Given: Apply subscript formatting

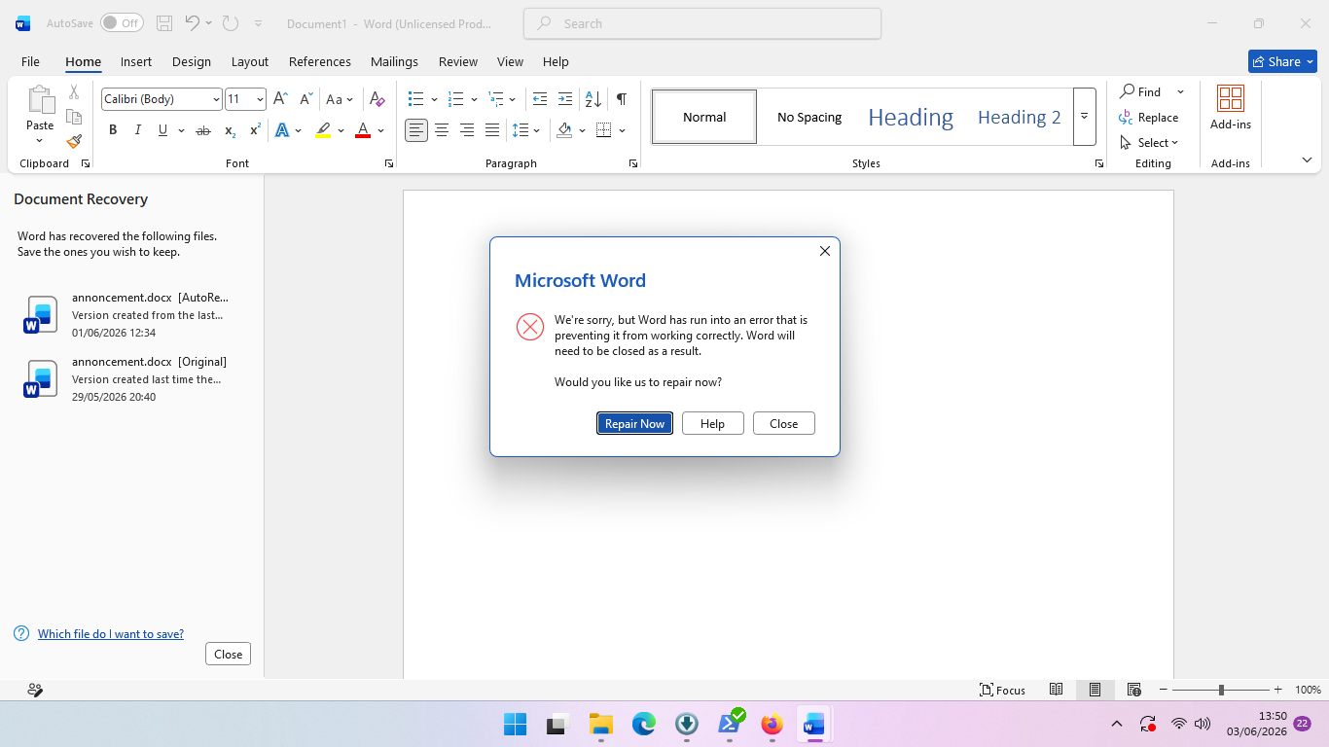Looking at the screenshot, I should (x=230, y=130).
